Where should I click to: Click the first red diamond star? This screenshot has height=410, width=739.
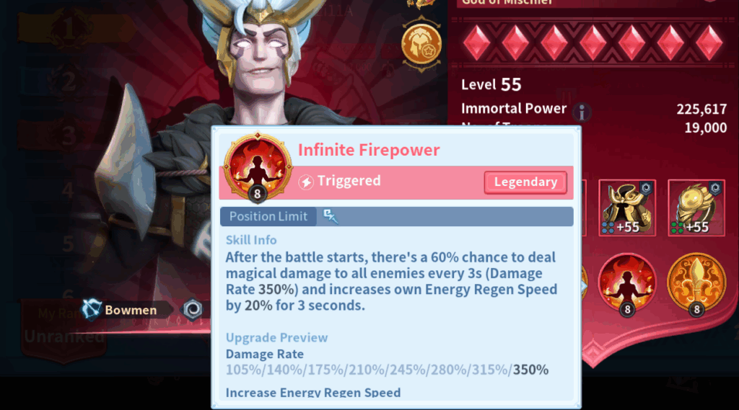(476, 43)
